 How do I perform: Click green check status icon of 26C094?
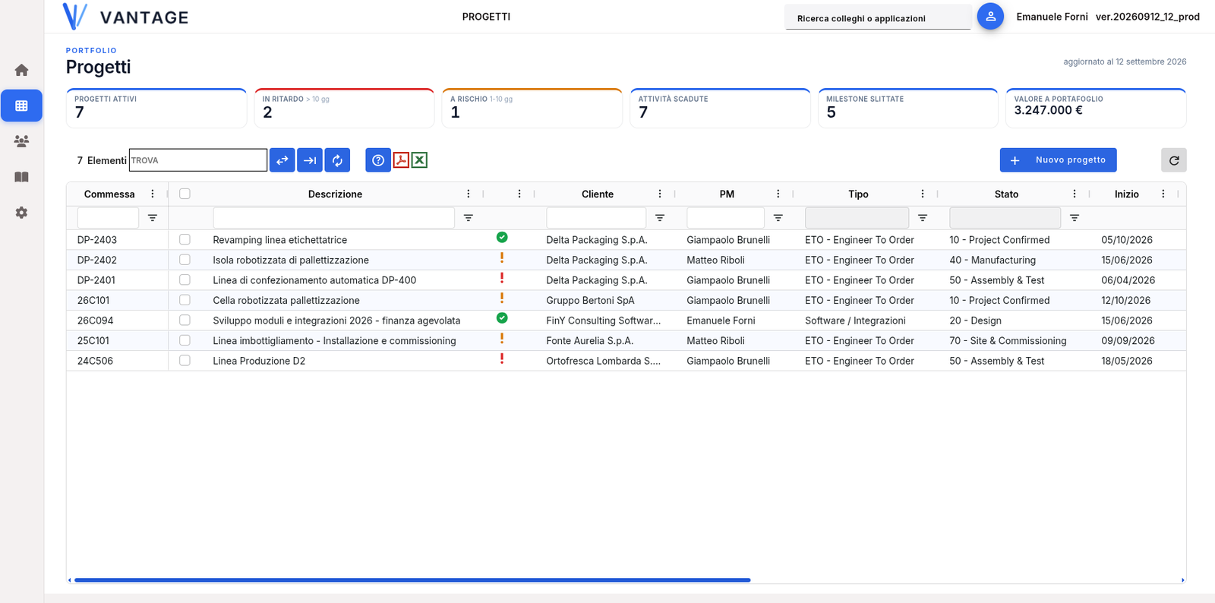(x=502, y=318)
